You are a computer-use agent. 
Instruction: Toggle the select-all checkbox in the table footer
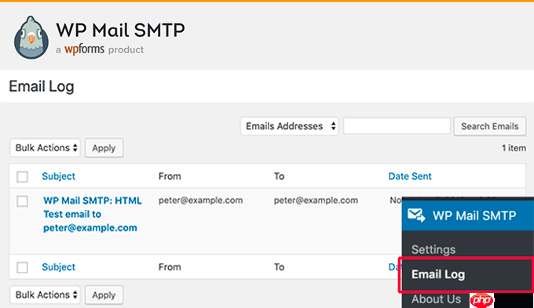23,267
